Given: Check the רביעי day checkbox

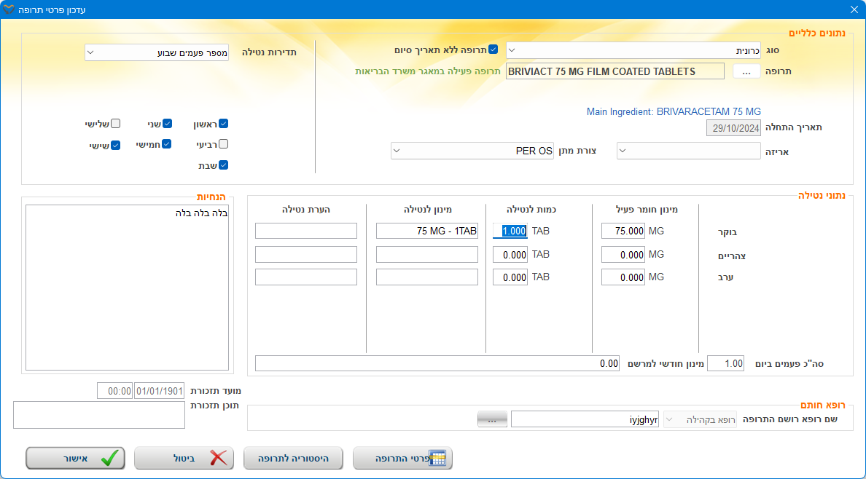Looking at the screenshot, I should point(224,144).
